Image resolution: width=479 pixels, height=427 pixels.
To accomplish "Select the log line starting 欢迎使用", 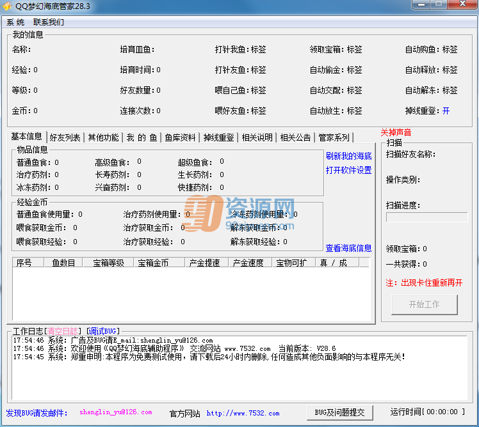I will pos(174,348).
